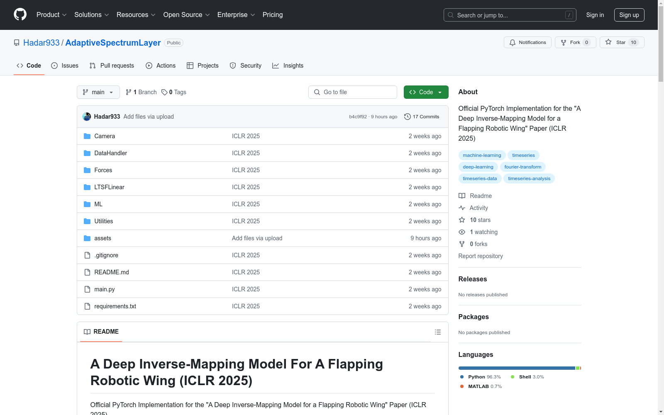Fork the repository
This screenshot has width=664, height=415.
coord(575,42)
